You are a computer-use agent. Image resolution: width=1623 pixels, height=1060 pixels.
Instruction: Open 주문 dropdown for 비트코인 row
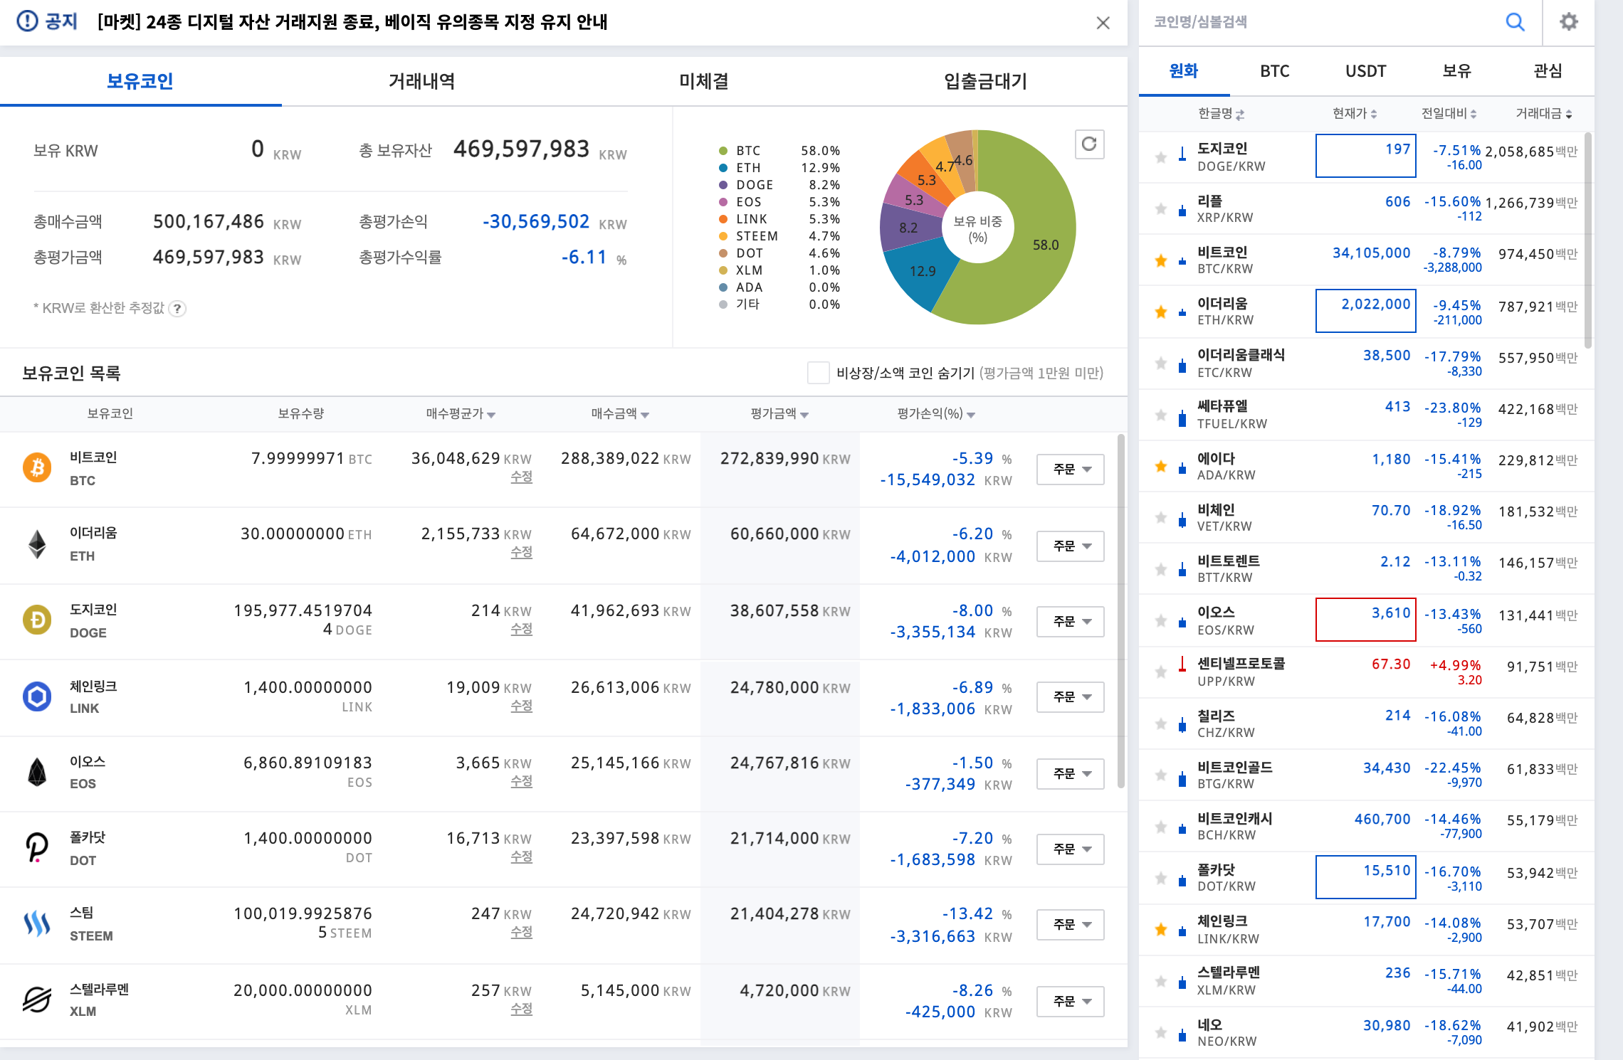[x=1070, y=470]
